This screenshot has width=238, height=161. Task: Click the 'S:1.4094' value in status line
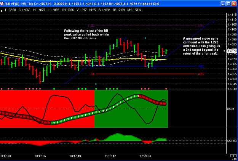[104, 10]
